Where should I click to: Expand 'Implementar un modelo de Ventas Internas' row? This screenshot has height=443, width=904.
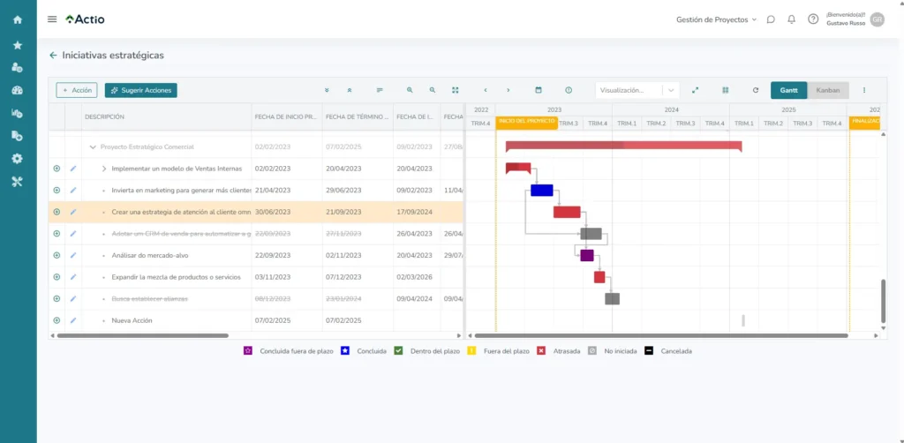(103, 169)
